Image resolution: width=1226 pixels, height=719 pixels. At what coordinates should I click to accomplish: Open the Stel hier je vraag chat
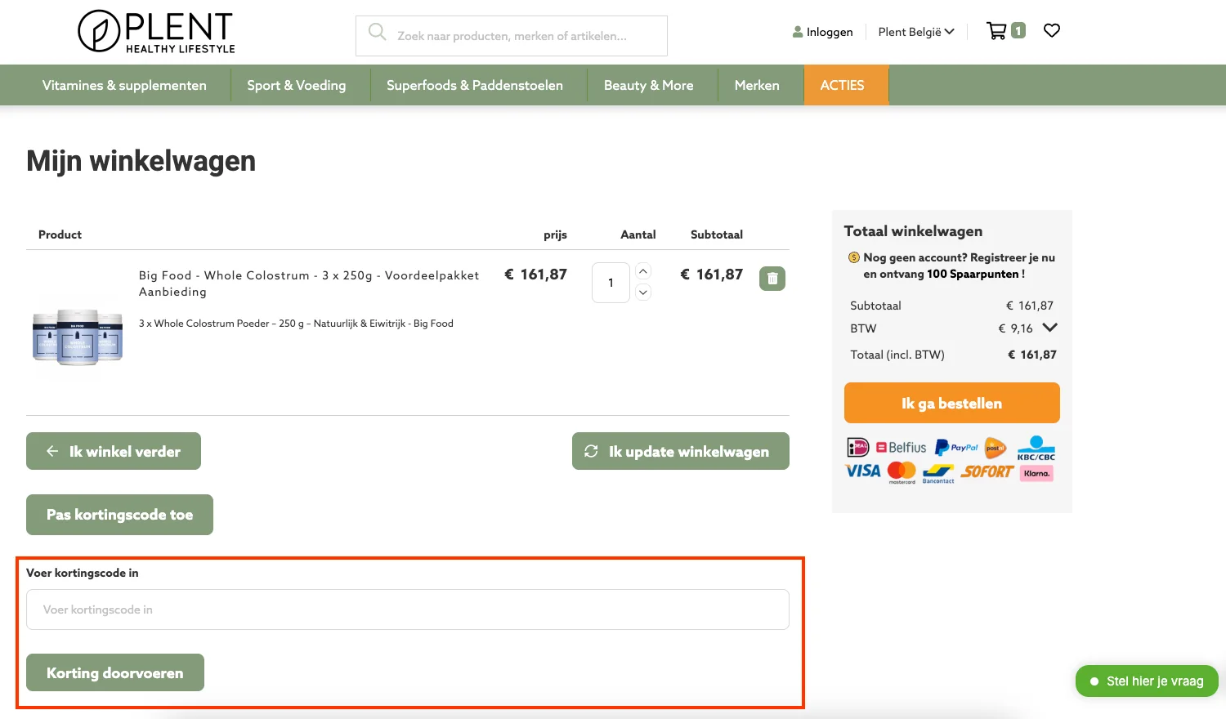(x=1146, y=681)
